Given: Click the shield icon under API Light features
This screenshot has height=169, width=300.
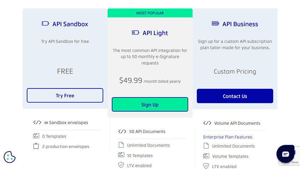Looking at the screenshot, I should 121,165.
